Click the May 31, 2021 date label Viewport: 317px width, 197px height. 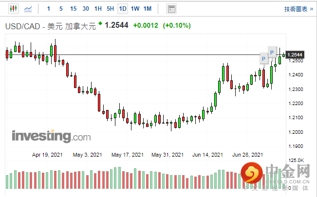[168, 155]
